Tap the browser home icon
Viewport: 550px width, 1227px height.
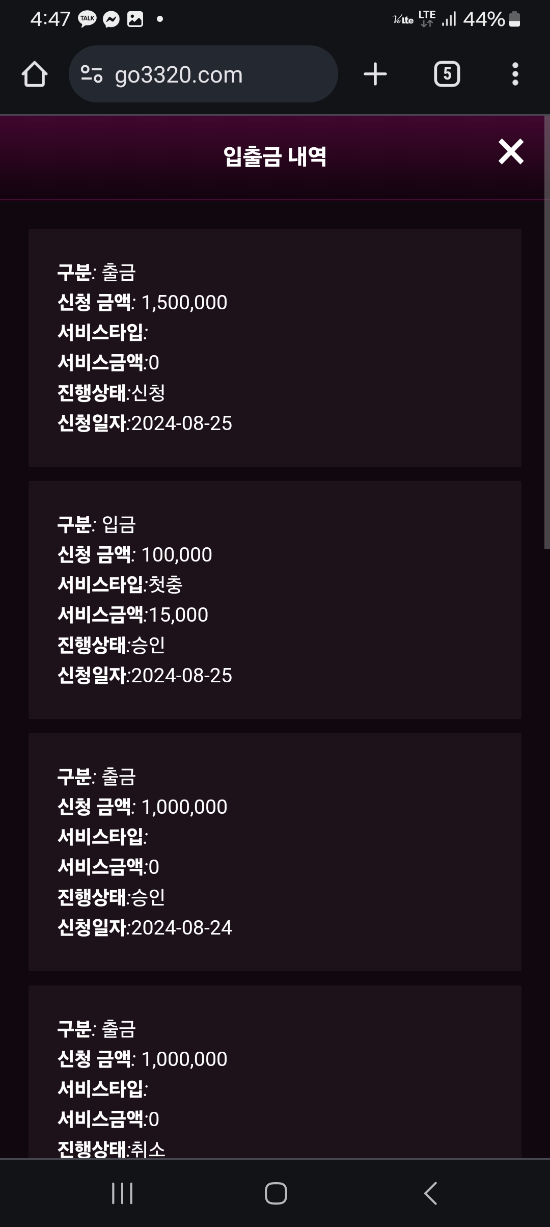pos(35,74)
